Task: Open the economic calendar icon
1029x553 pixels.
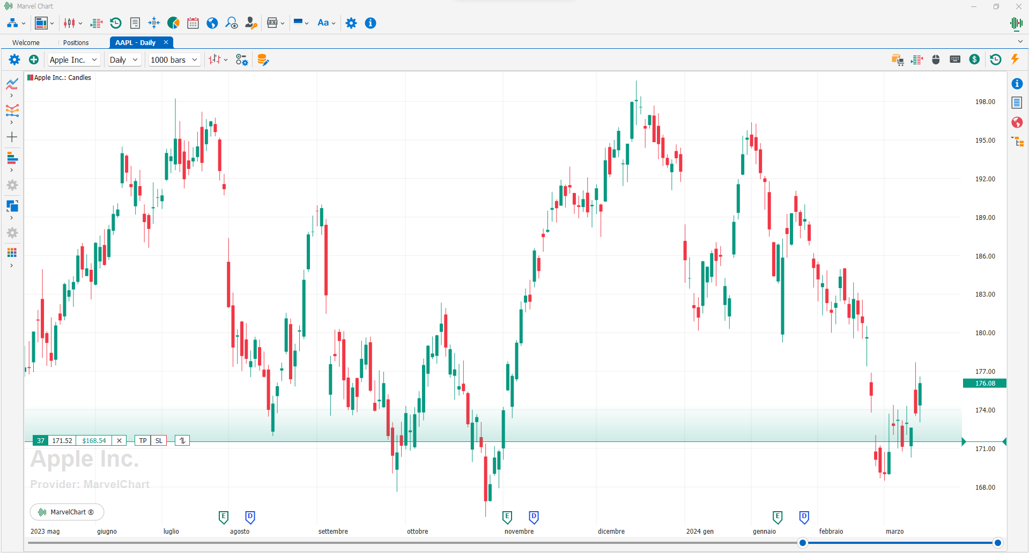Action: [x=193, y=23]
